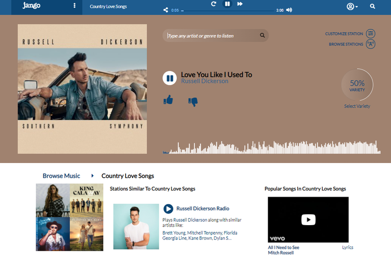Viewport: 391px width, 255px height.
Task: Open the Browse Music breadcrumb link
Action: 61,176
